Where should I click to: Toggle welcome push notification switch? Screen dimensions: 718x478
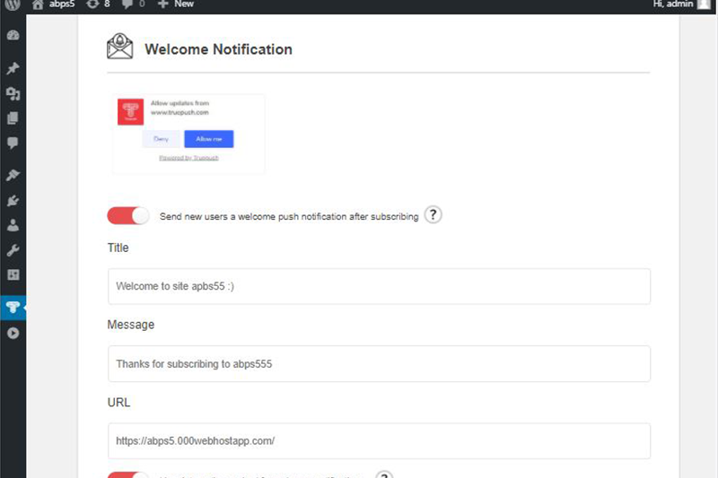click(x=128, y=216)
